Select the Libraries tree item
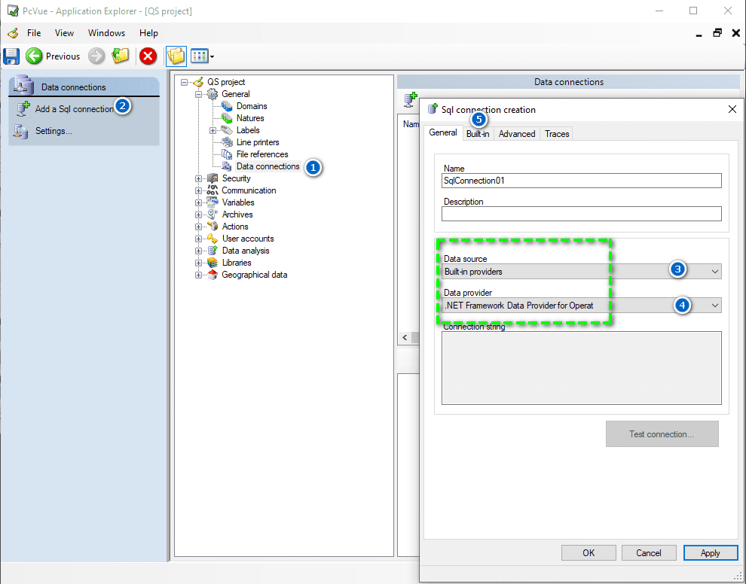746x584 pixels. pos(237,263)
